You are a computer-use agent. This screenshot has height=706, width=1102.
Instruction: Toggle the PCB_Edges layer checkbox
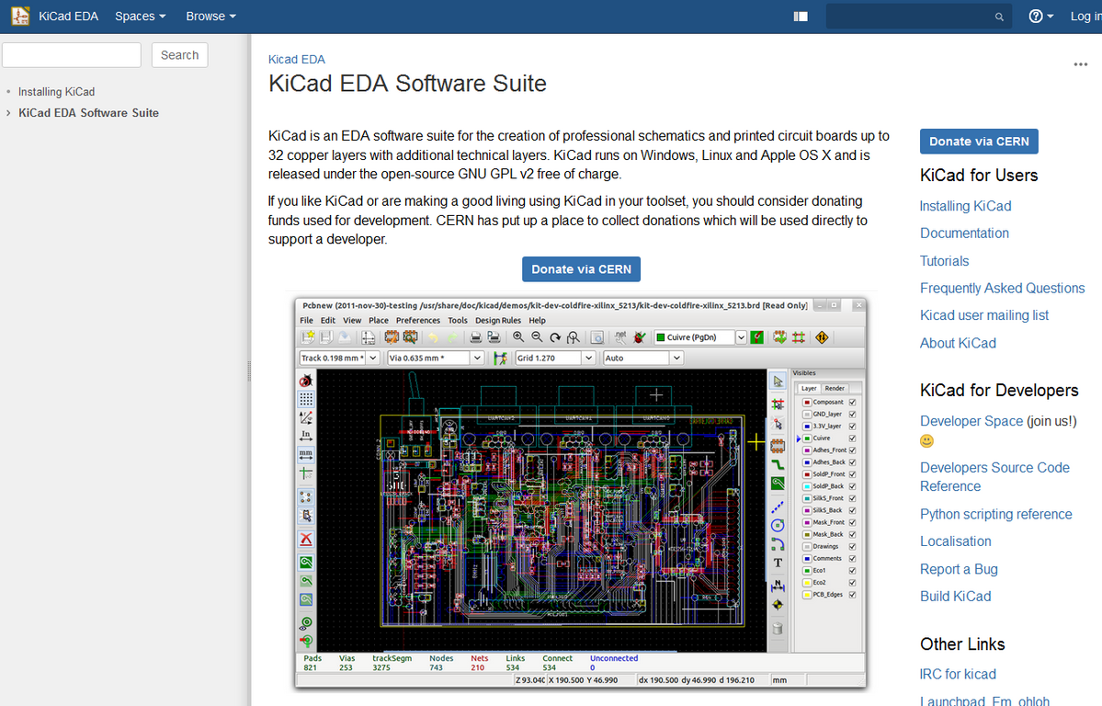(853, 595)
